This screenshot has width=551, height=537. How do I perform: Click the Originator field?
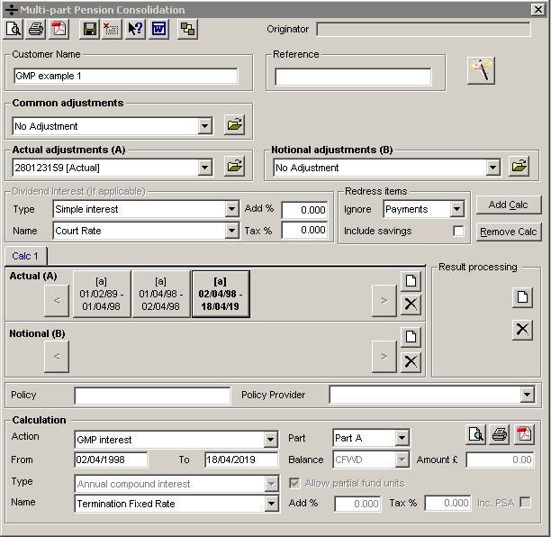pyautogui.click(x=423, y=29)
